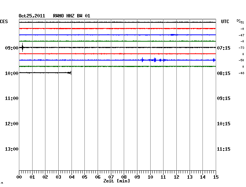Select the "01" minute tick label
Screen dimensions: 246x187
coord(32,177)
